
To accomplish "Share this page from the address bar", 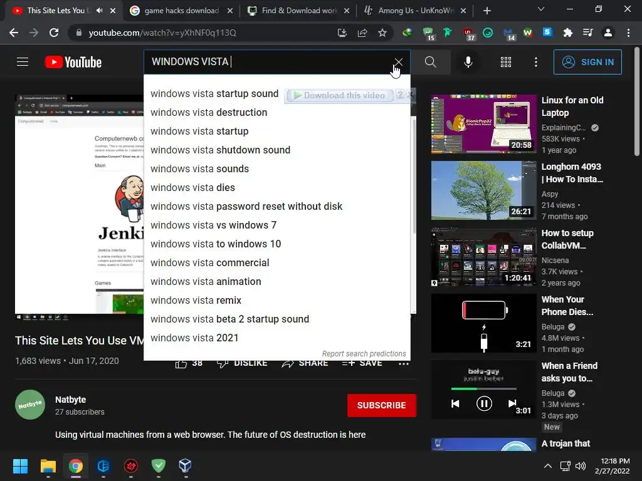I will coord(362,33).
